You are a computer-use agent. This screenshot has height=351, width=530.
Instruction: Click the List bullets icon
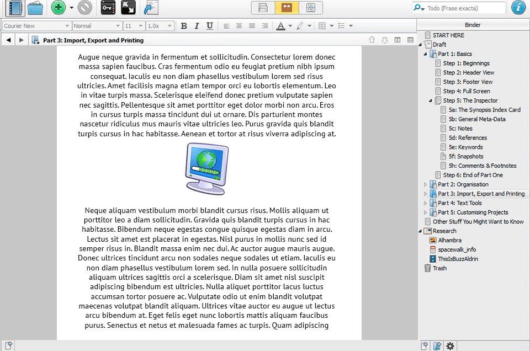pos(341,26)
